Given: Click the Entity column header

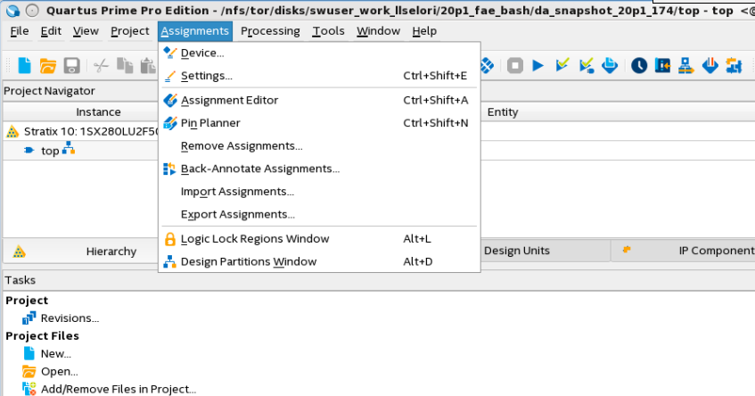Looking at the screenshot, I should click(x=502, y=112).
